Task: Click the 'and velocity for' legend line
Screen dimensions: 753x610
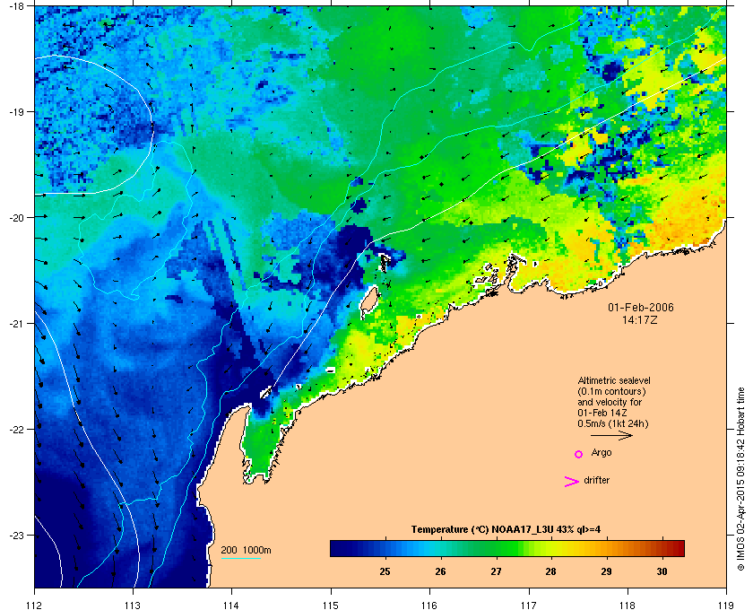Action: coord(610,402)
